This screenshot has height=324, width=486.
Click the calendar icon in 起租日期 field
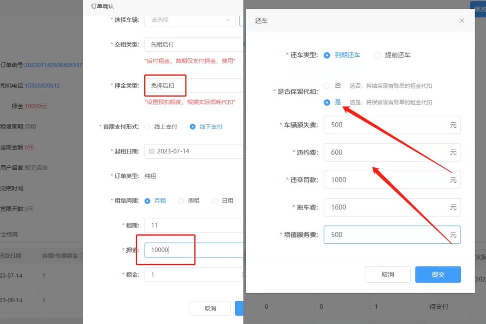coord(152,151)
